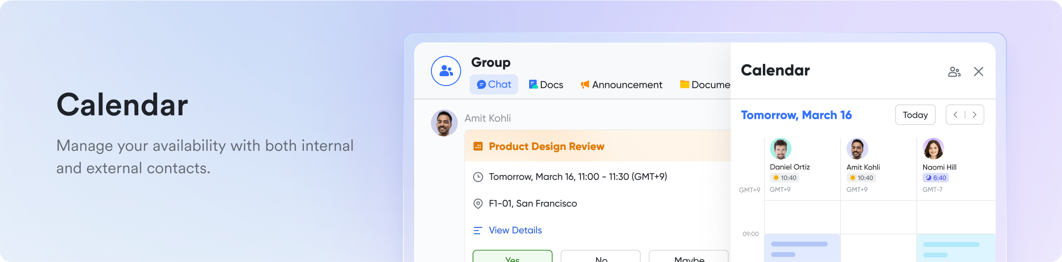Viewport: 1062px width, 262px height.
Task: Close the Calendar panel with X
Action: [978, 71]
